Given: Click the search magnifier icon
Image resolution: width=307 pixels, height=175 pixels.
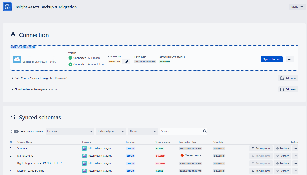Looking at the screenshot, I should click(205, 131).
